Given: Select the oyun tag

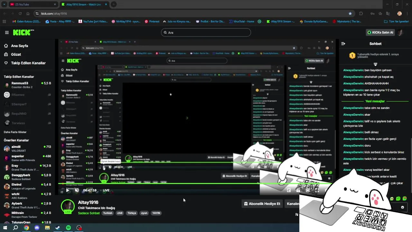Looking at the screenshot, I should tap(144, 213).
